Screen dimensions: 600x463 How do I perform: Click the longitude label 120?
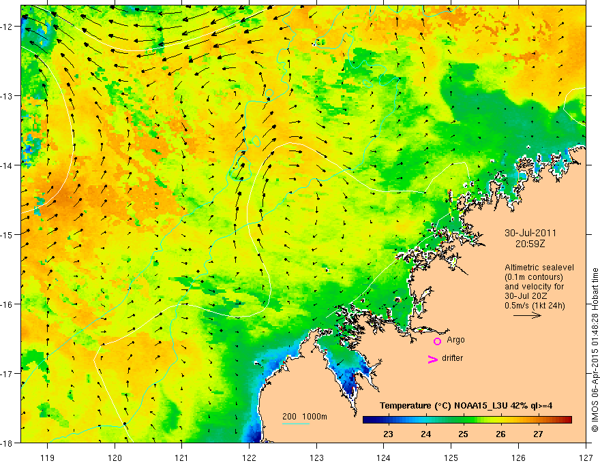115,458
